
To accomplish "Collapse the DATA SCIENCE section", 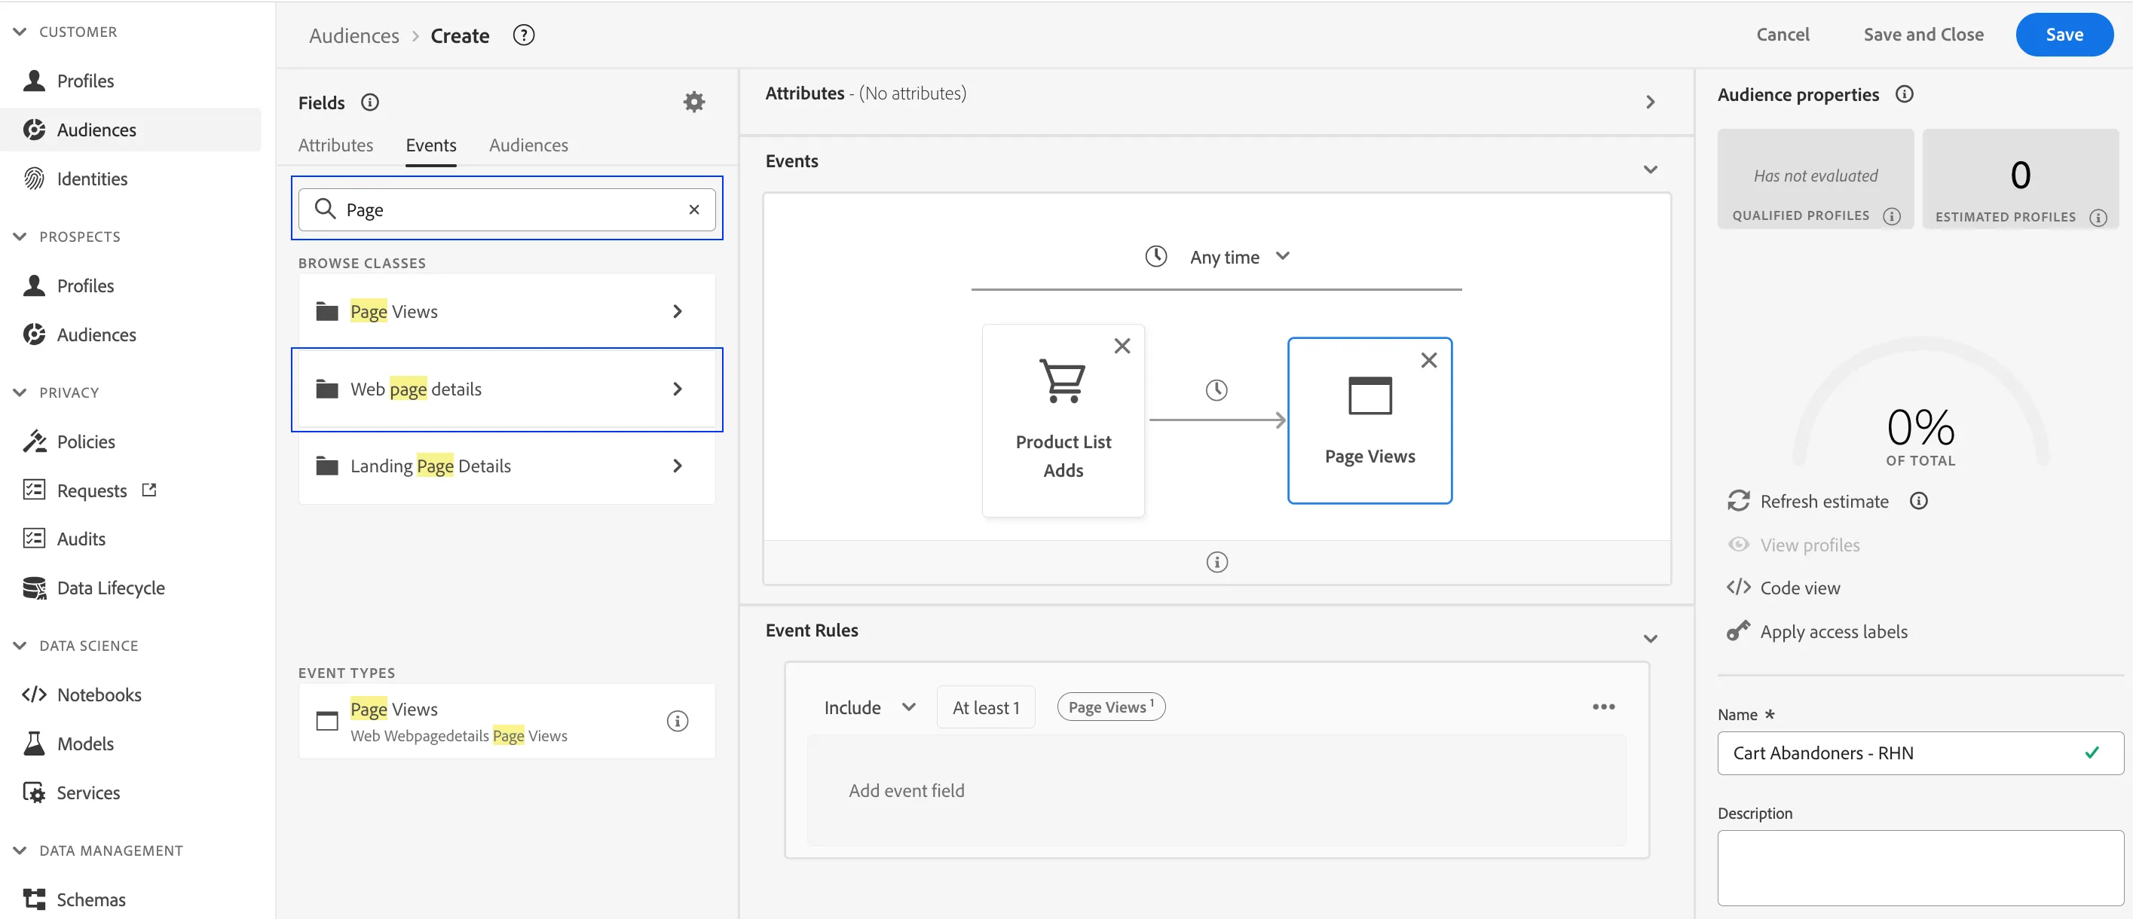I will pyautogui.click(x=20, y=646).
